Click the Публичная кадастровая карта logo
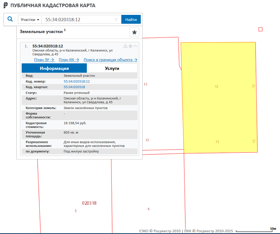 coord(49,5)
